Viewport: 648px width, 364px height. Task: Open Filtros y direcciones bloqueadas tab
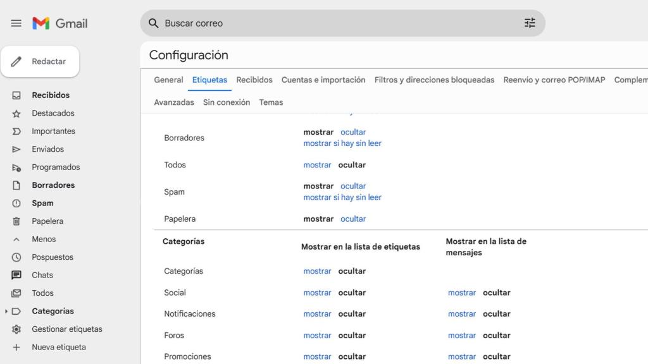coord(434,80)
